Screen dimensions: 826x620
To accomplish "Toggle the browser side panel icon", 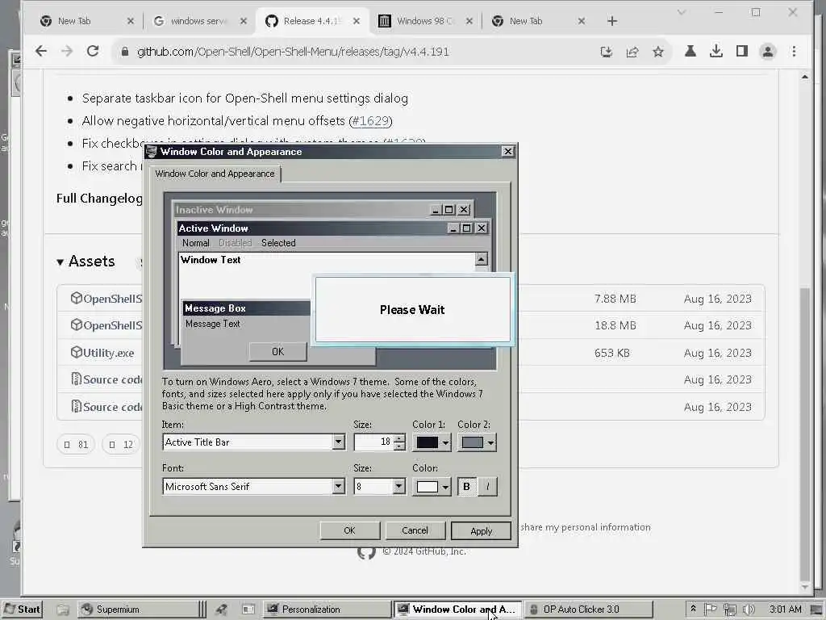I will 742,51.
